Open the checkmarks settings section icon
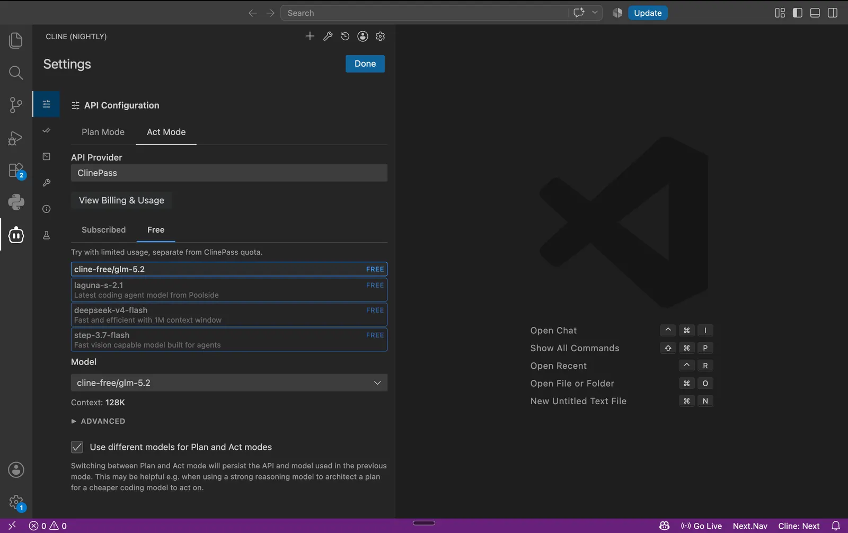Image resolution: width=848 pixels, height=533 pixels. click(x=47, y=130)
